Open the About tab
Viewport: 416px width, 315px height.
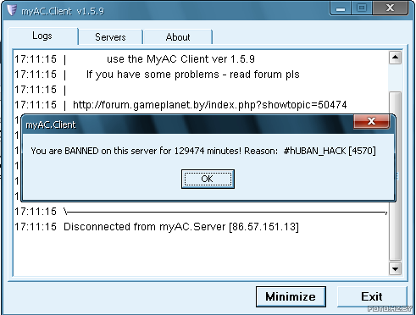(x=178, y=37)
